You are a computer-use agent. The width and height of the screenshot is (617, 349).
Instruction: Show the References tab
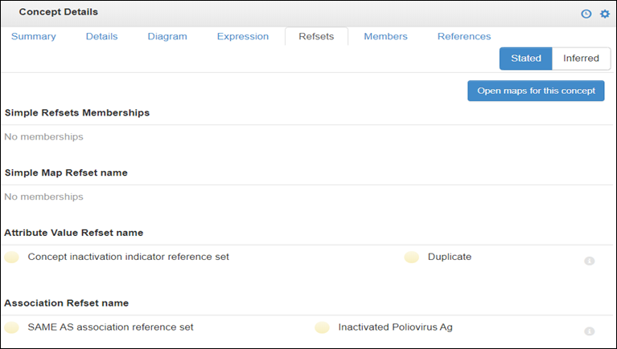464,37
